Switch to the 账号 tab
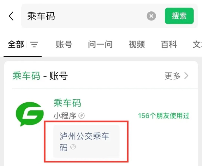Image resolution: width=202 pixels, height=166 pixels. (64, 44)
